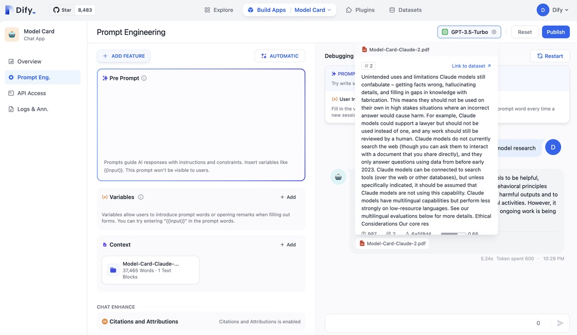Open the GitHub Star button
This screenshot has height=335, width=577.
[x=62, y=10]
